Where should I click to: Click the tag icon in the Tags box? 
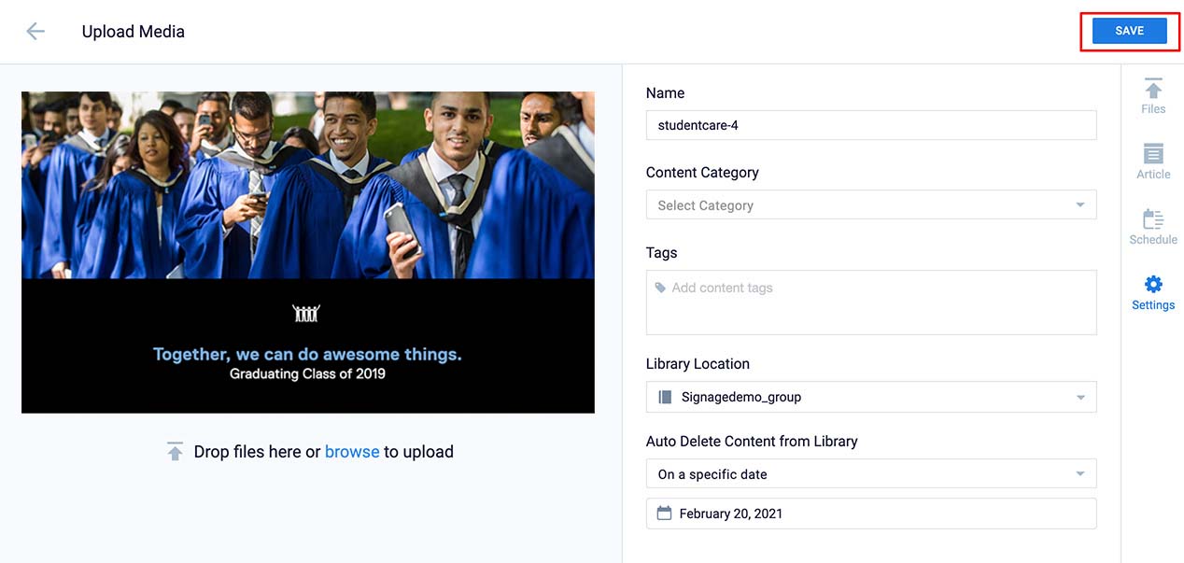point(661,289)
